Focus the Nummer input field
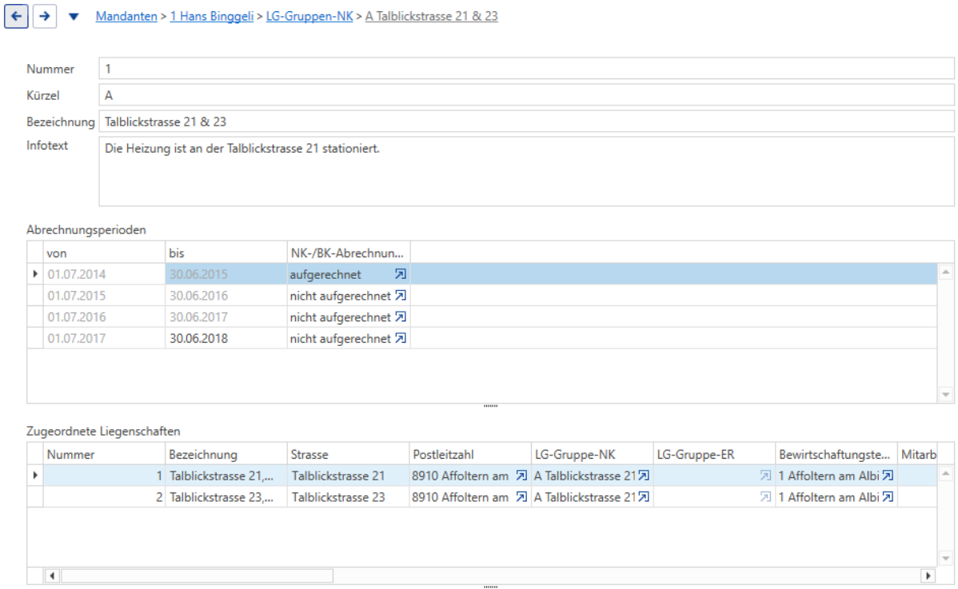Screen dimensions: 958x589 tap(526, 69)
